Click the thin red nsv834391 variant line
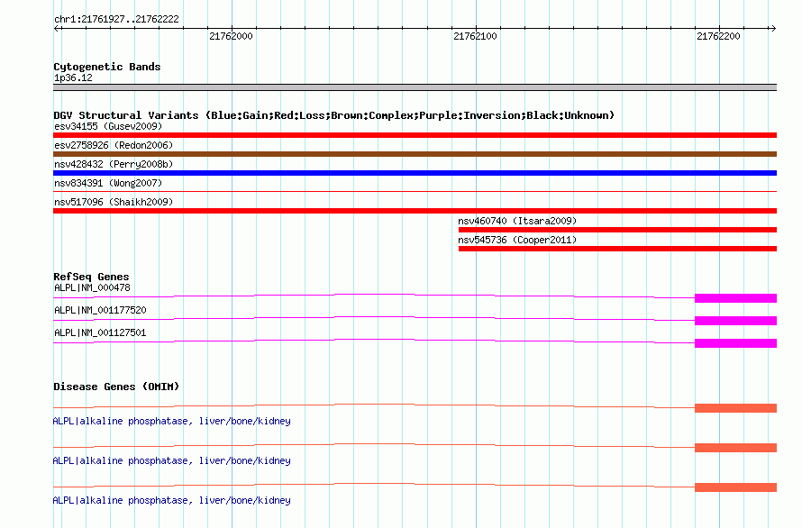This screenshot has height=528, width=802. tap(415, 191)
